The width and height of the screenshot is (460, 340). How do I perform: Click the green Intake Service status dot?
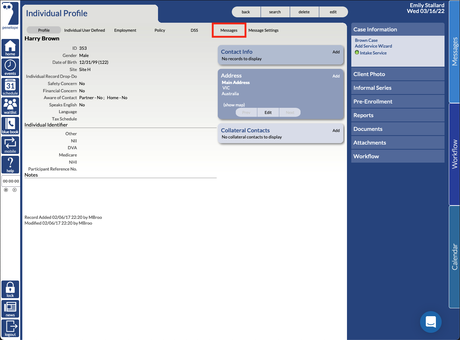357,53
